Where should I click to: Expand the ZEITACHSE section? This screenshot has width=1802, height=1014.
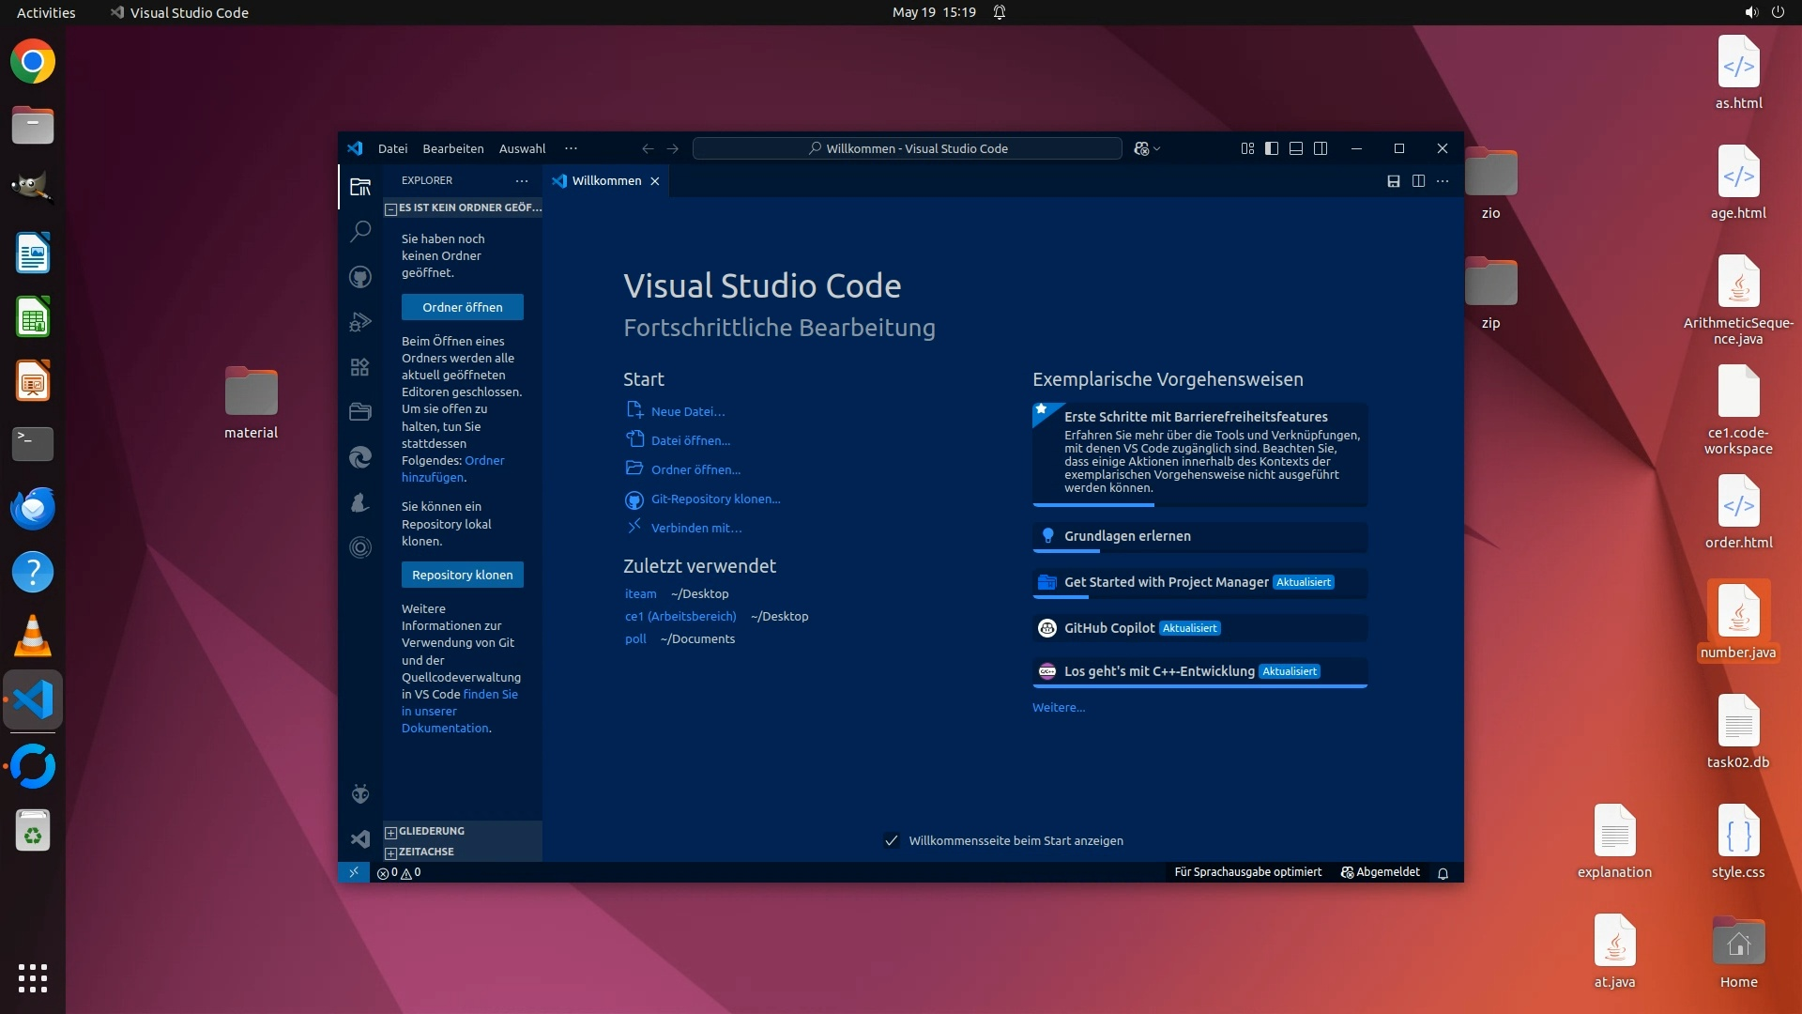(x=426, y=852)
